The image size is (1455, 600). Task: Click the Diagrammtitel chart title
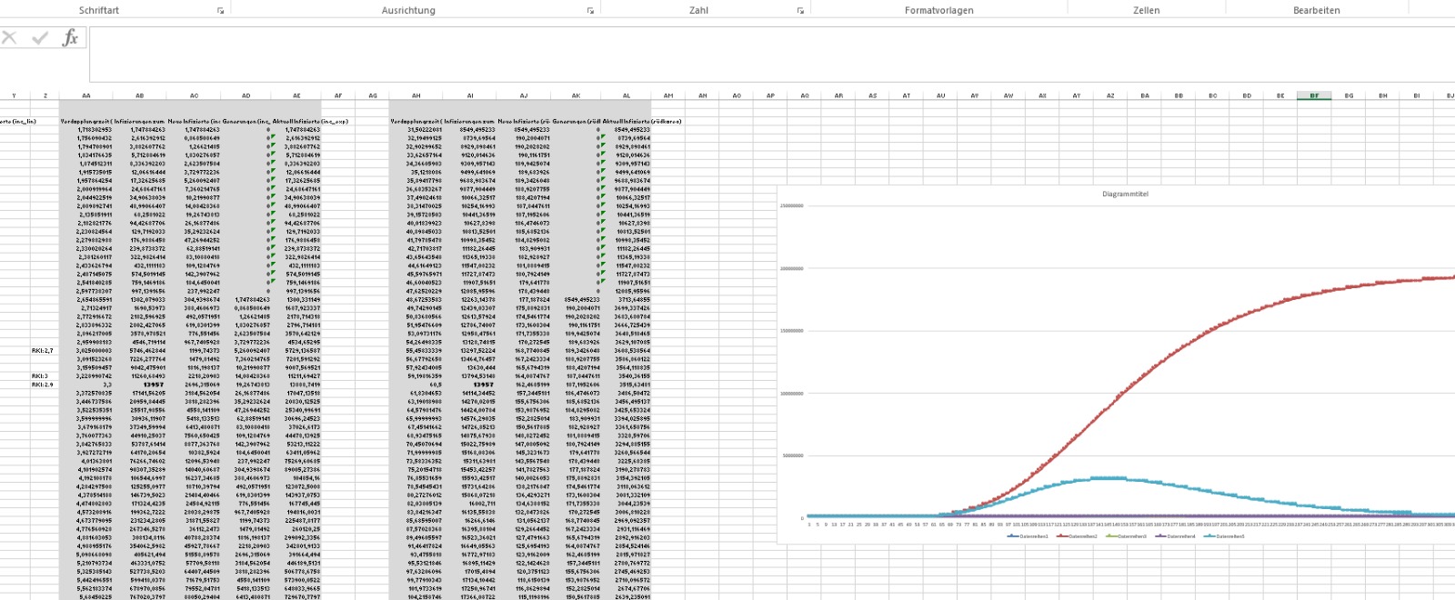1125,195
